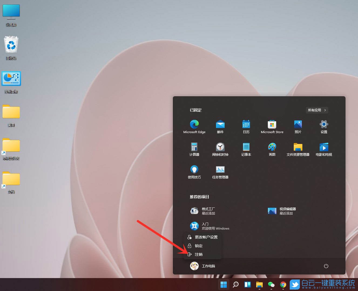
Task: Click the power button
Action: tap(326, 266)
